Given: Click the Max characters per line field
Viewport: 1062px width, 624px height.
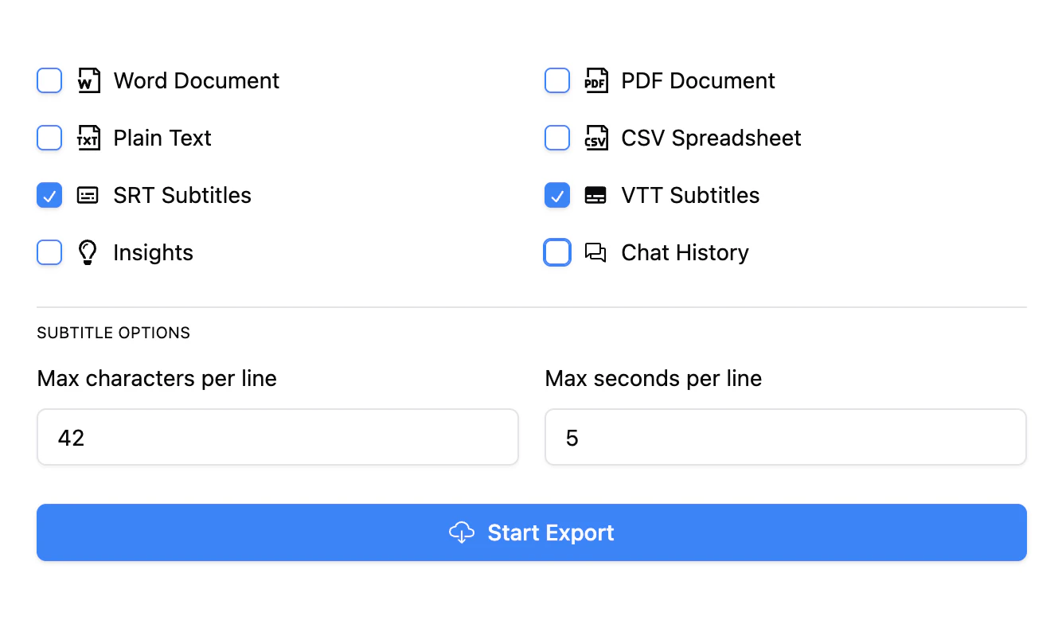Looking at the screenshot, I should pos(277,436).
